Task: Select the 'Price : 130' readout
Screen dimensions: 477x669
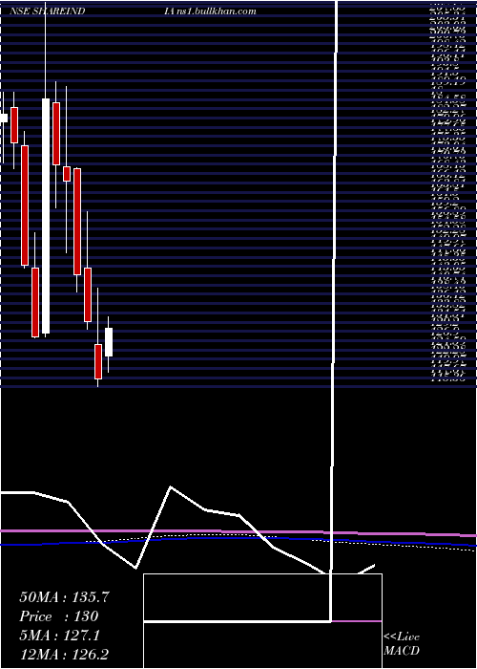Action: [x=59, y=616]
